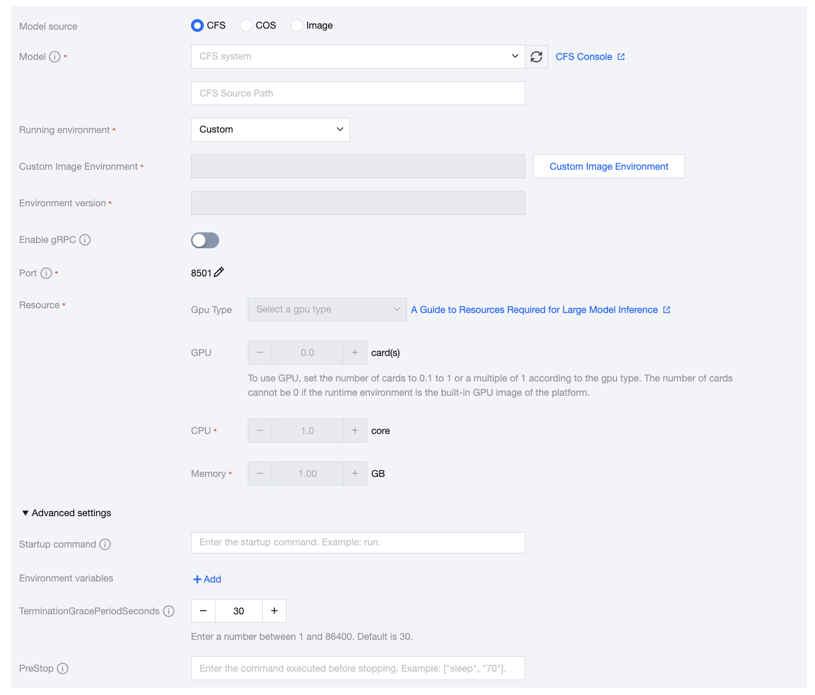
Task: Open the CFS Console link
Action: coord(589,57)
